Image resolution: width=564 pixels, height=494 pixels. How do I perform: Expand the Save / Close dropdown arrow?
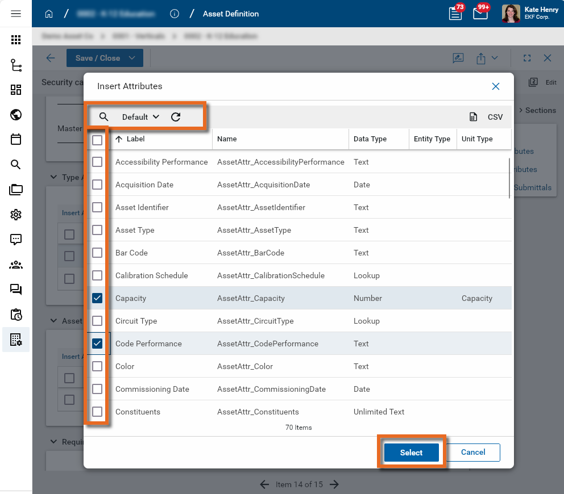132,58
